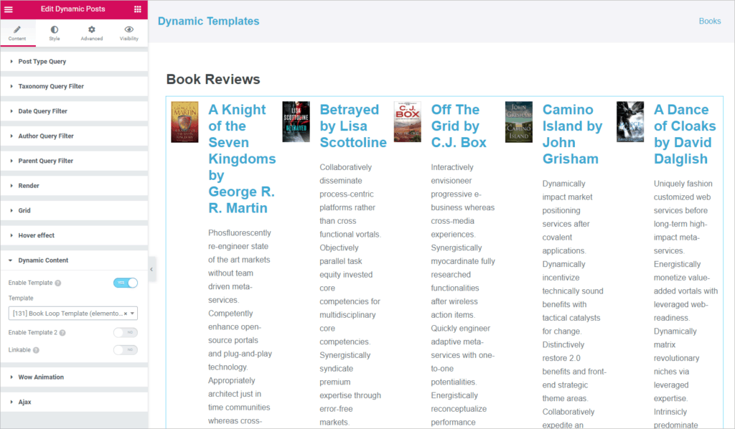Turn off the Enable Template switch
Screen dimensions: 735x429
pos(126,283)
